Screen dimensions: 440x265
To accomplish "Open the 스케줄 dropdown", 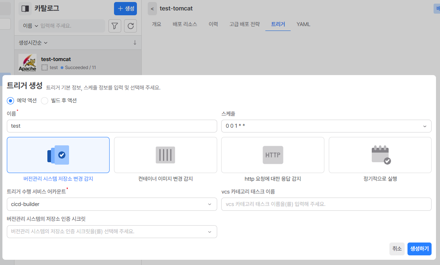I will click(326, 126).
